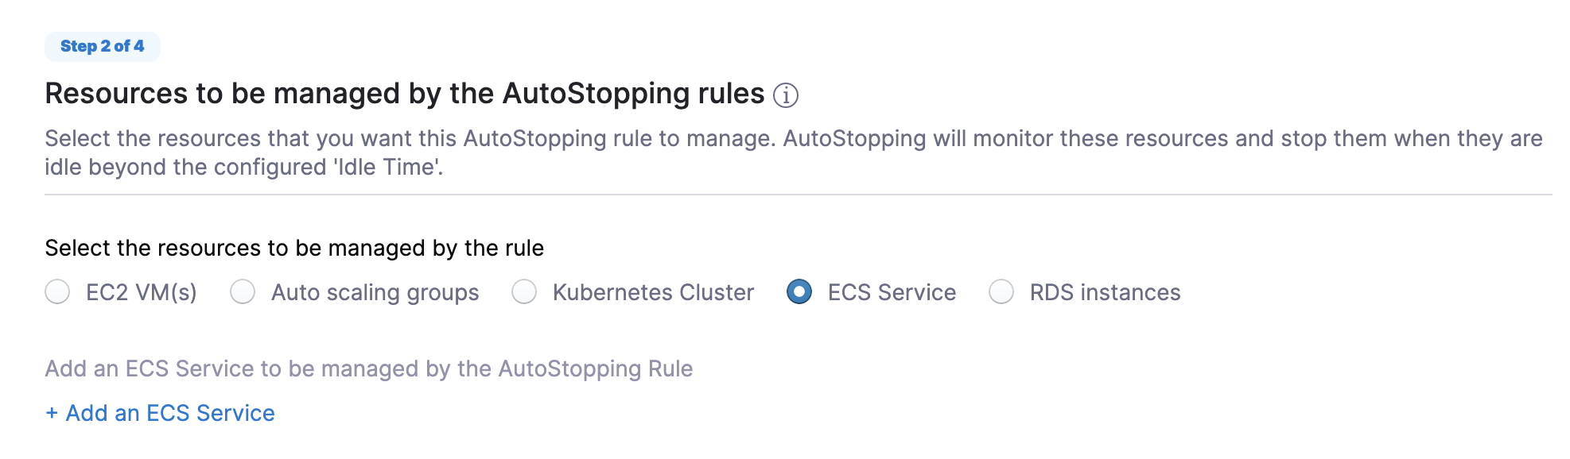Select the RDS instances radio circle
Image resolution: width=1570 pixels, height=459 pixels.
pyautogui.click(x=1001, y=292)
